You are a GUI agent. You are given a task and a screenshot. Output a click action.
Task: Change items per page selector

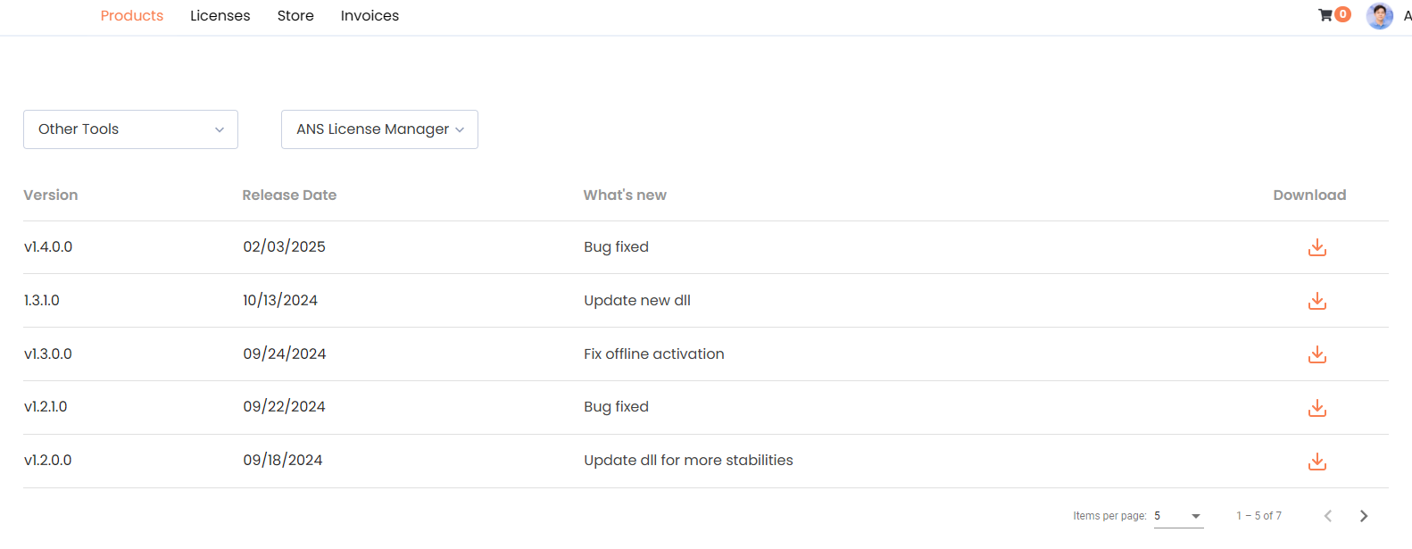1178,516
